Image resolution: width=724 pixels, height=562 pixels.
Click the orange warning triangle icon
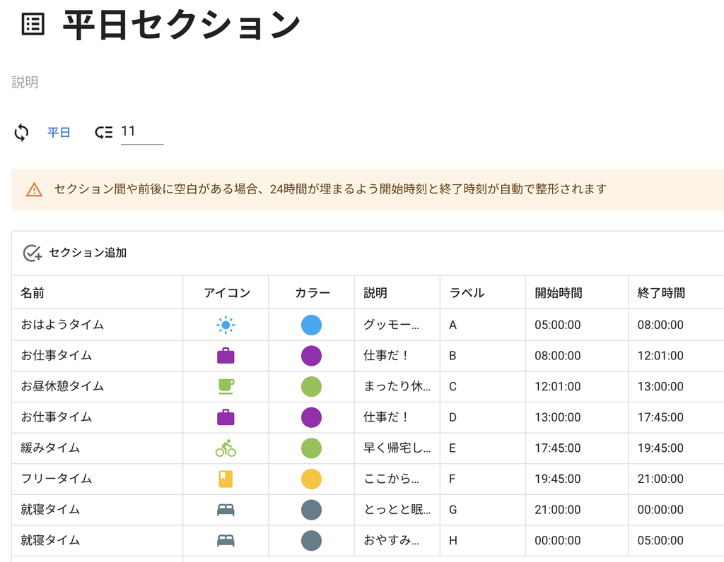(x=34, y=189)
